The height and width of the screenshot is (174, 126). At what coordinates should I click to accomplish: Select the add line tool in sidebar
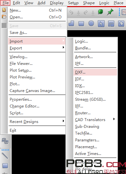tap(5, 156)
